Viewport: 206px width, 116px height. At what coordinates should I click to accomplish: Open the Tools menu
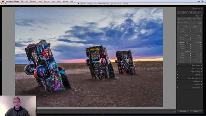pyautogui.click(x=53, y=1)
